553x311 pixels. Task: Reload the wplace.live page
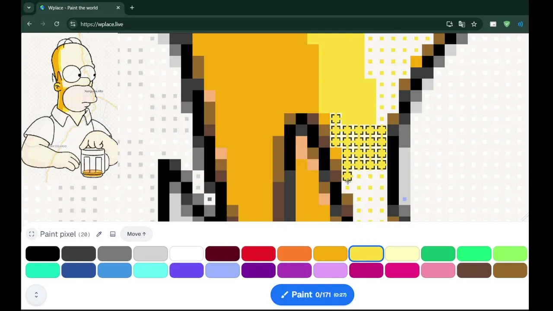[57, 24]
